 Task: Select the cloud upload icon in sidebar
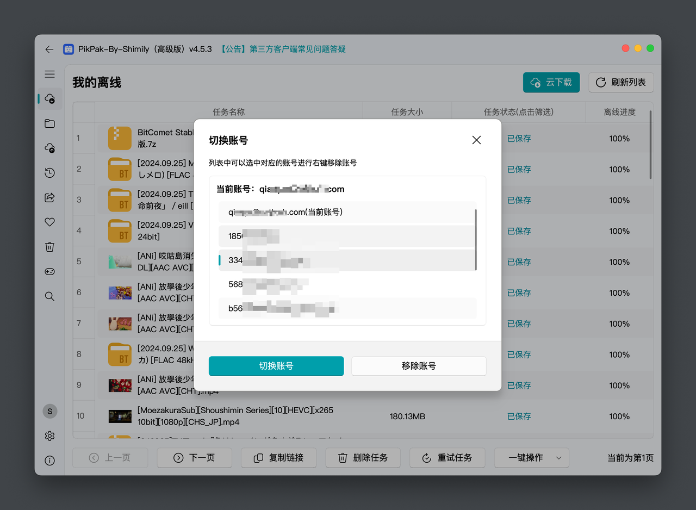pos(49,148)
